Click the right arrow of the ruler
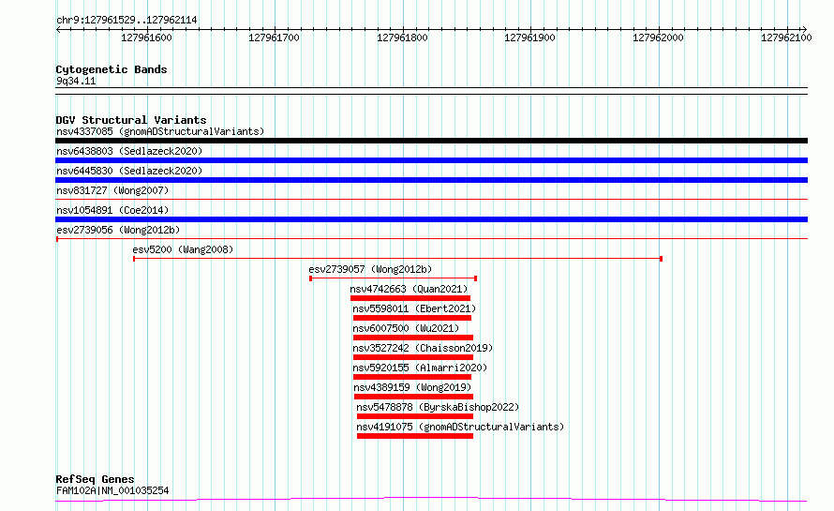The image size is (834, 511). click(804, 29)
